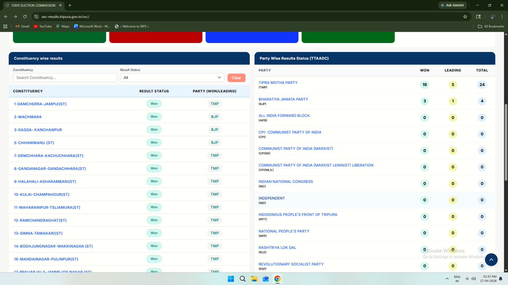Select the State Election Commission tab
Screen dimensions: 508x285
tap(33, 5)
